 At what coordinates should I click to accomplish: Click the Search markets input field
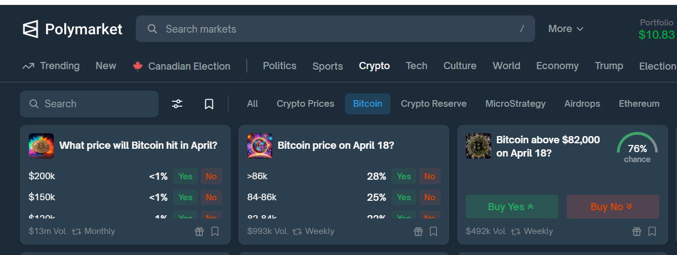coord(335,29)
